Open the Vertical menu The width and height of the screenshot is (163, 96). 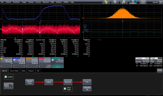(x=8, y=2)
